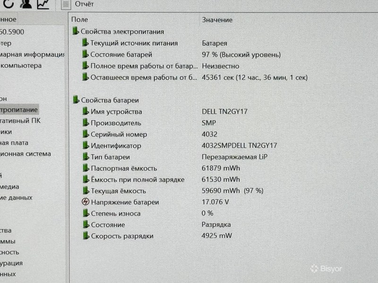Select Напряжение батареи field
This screenshot has width=378, height=283.
[125, 202]
